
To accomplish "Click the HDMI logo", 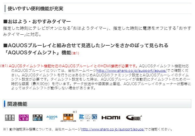I will pos(111,118).
